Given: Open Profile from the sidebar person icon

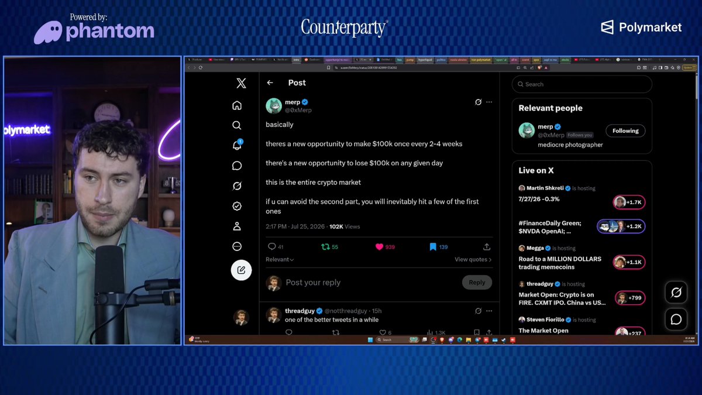Looking at the screenshot, I should coord(237,226).
